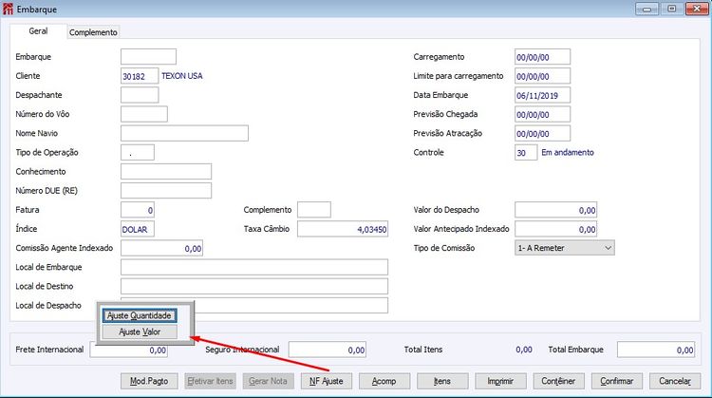Click the Complemento field beside Fatura
This screenshot has width=712, height=398.
(x=314, y=210)
